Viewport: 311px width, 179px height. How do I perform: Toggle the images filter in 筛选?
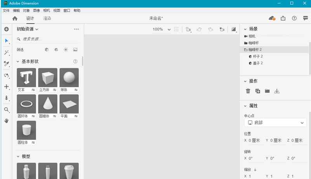pos(75,50)
